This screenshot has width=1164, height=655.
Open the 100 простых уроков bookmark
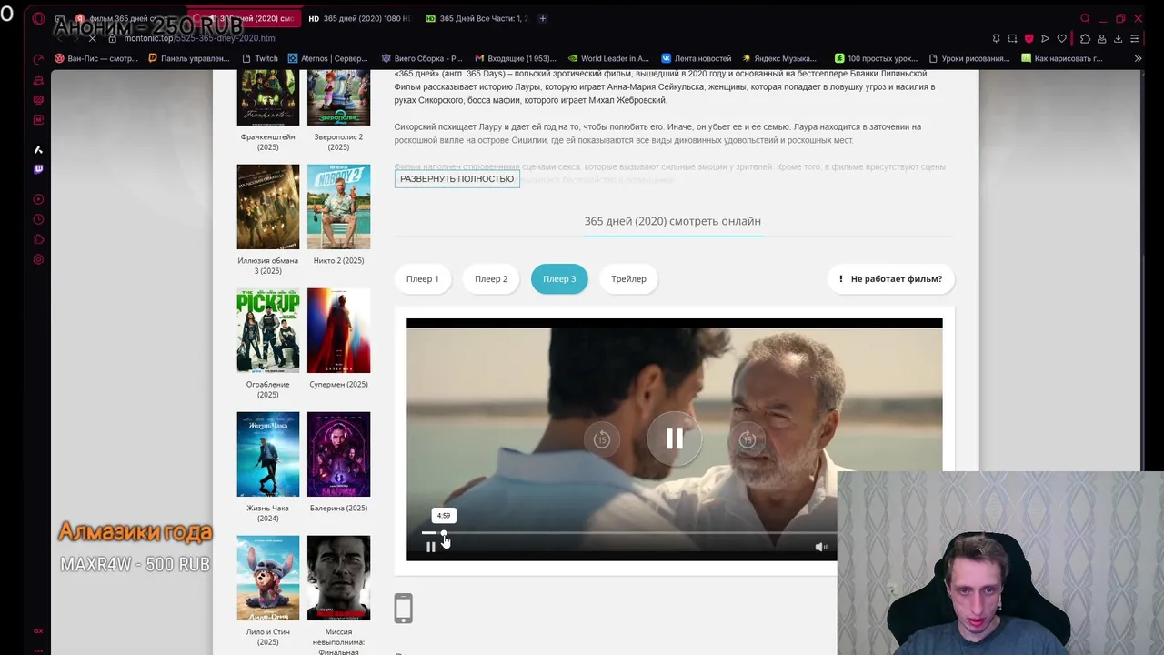pos(876,58)
